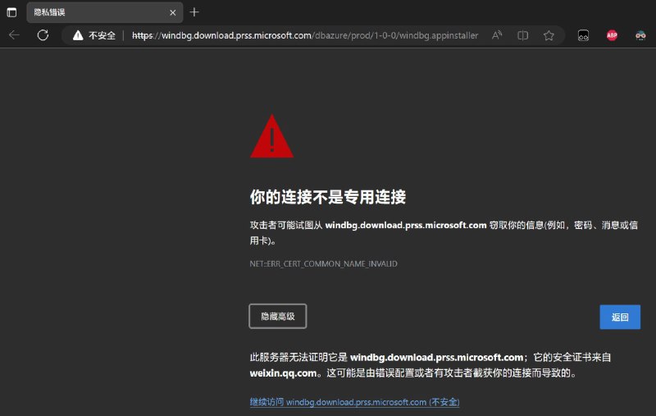
Task: Click the NET::ERR_CERT_COMMON_NAME_INVALID error code
Action: pyautogui.click(x=323, y=264)
